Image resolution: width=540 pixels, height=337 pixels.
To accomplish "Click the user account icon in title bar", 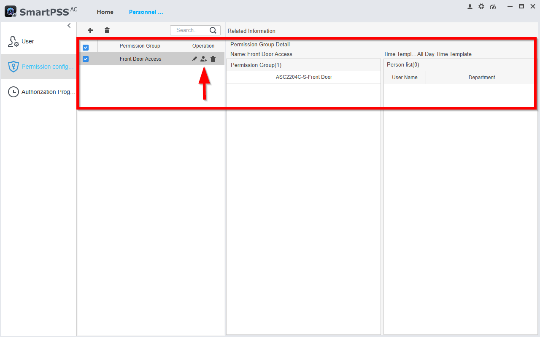I will click(470, 6).
